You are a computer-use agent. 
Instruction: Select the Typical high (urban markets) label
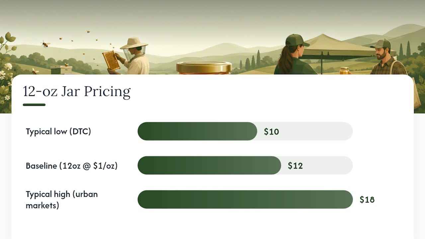point(62,199)
